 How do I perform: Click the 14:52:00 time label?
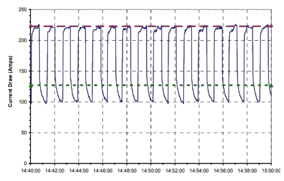[x=175, y=171]
